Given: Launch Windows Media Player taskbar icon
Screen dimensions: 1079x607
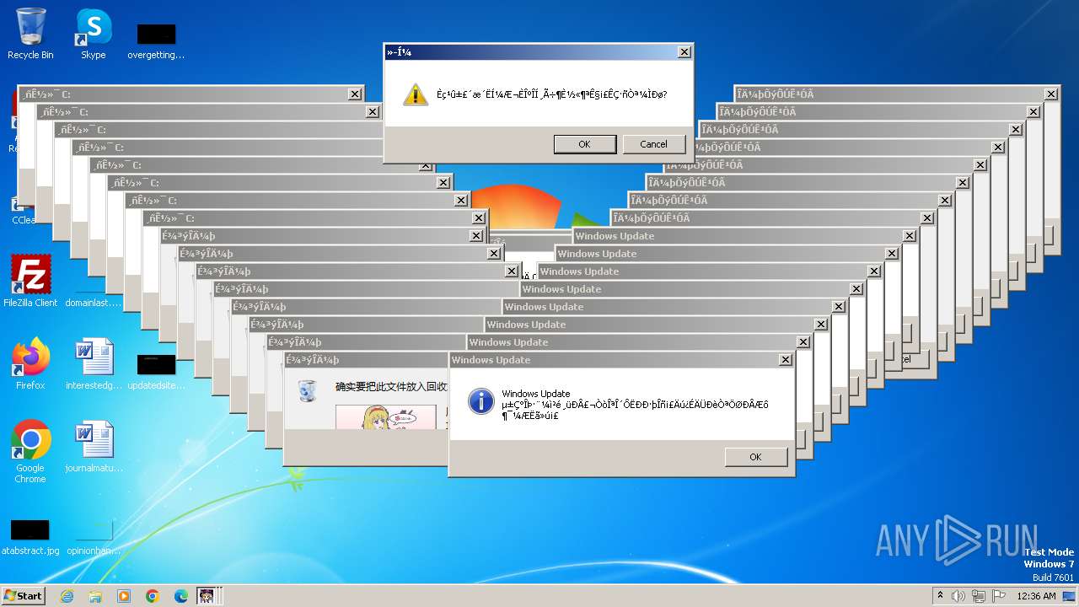Looking at the screenshot, I should tap(124, 596).
